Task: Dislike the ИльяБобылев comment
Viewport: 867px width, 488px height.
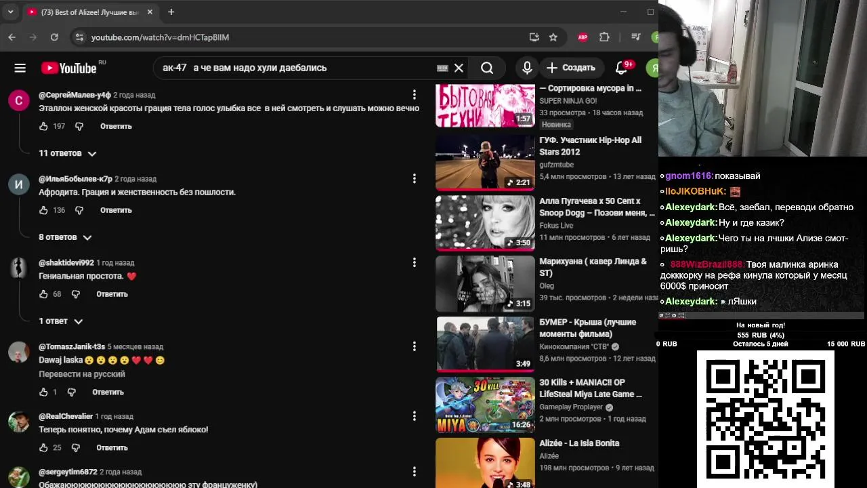Action: click(79, 210)
